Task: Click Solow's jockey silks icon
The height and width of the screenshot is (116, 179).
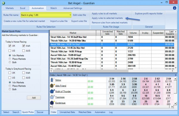Action: coord(52,80)
